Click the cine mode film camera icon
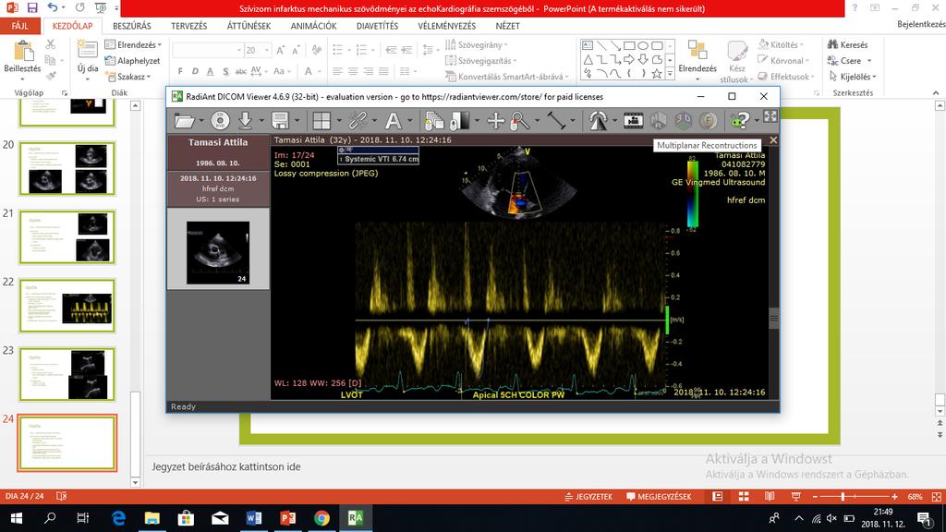 (633, 121)
